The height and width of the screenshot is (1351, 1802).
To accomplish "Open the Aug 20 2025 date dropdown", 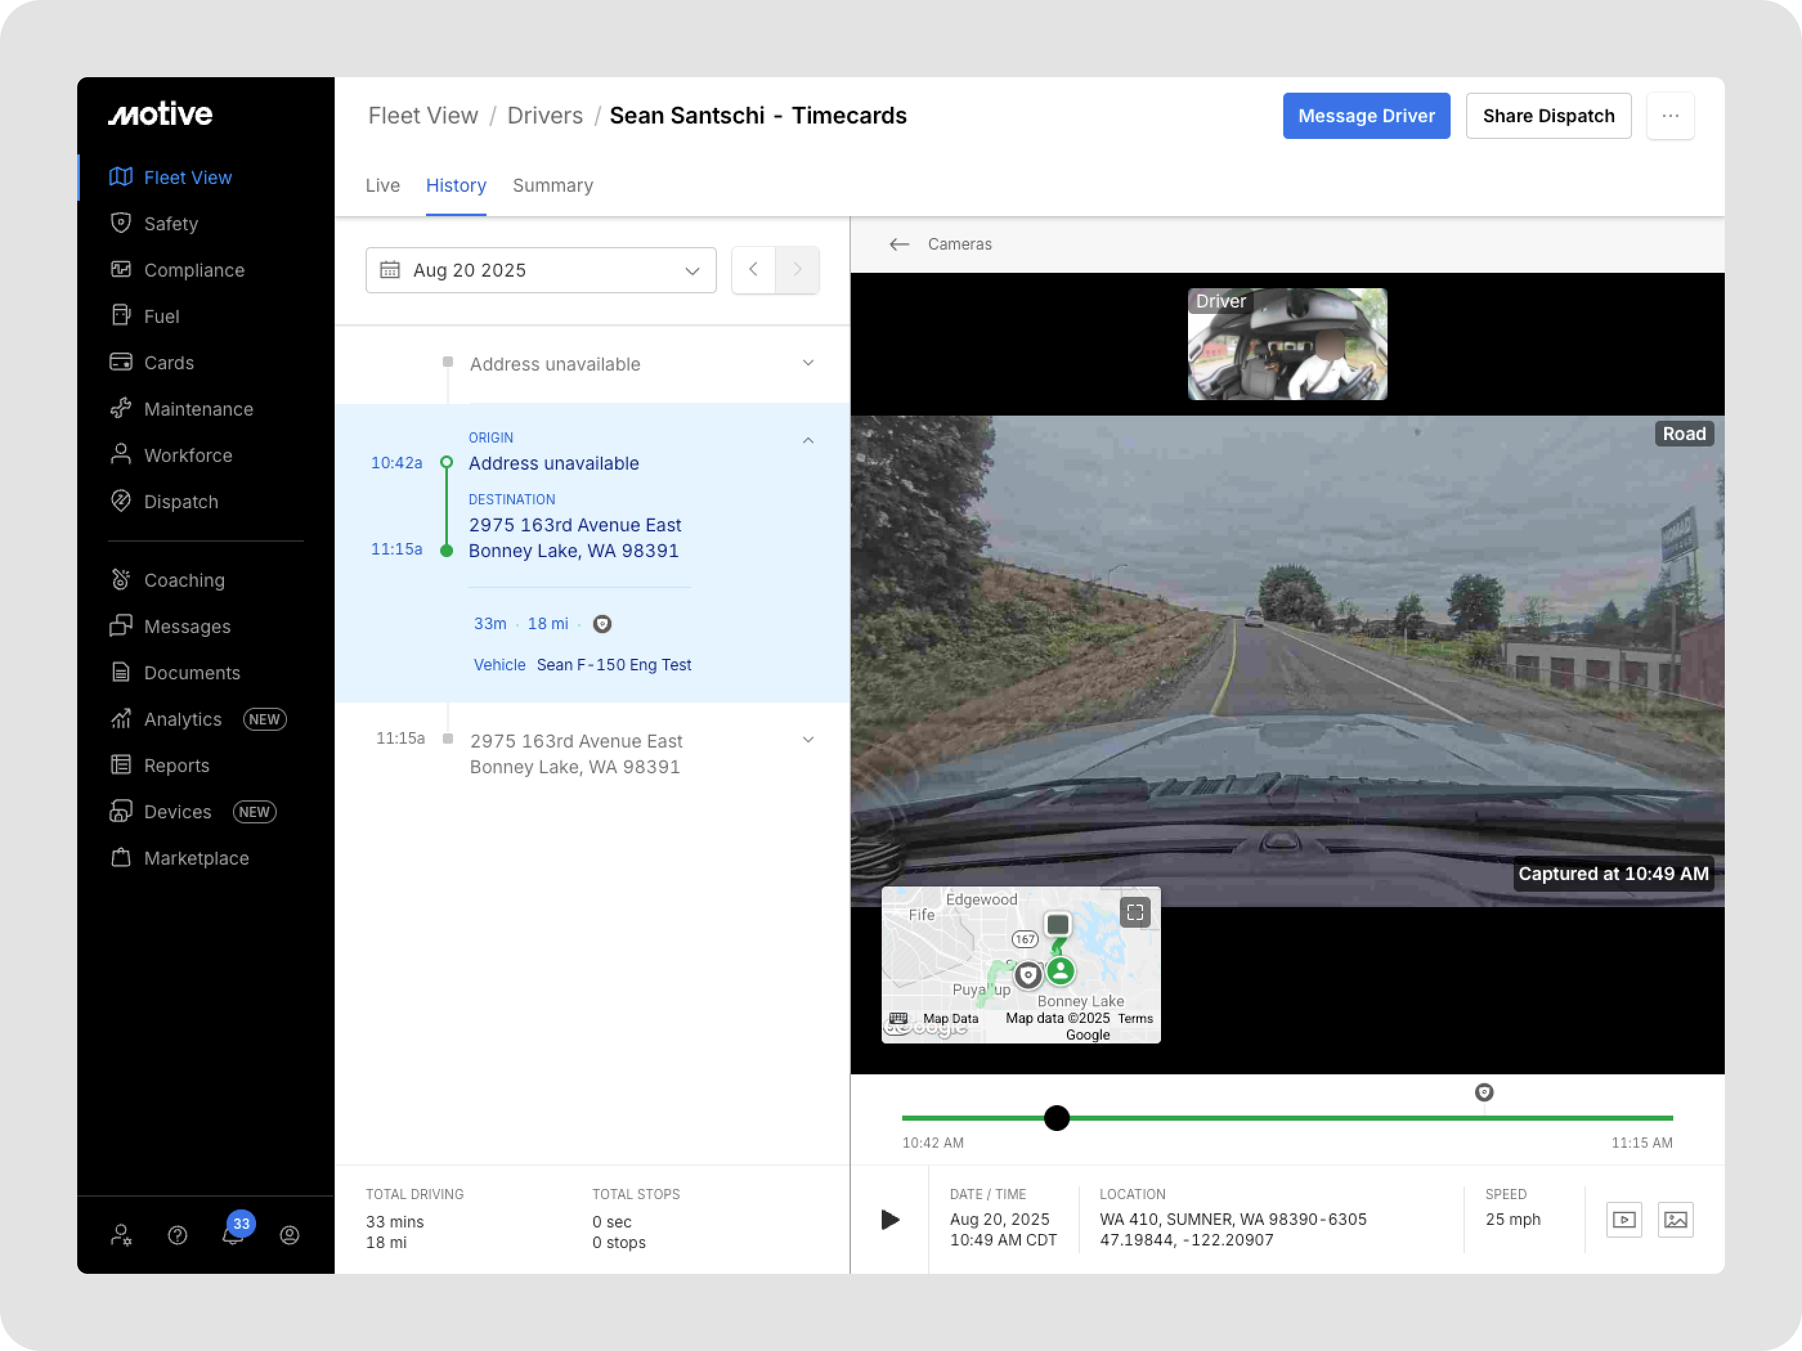I will (x=540, y=270).
